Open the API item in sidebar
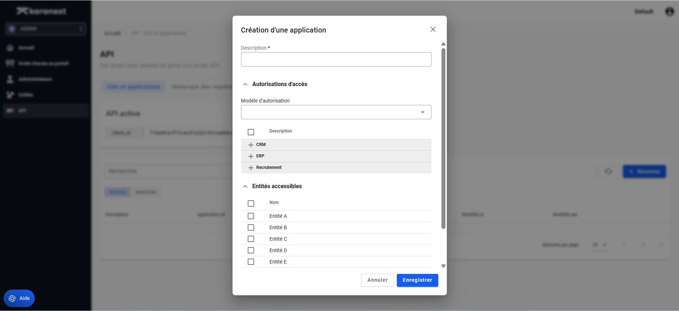 pos(45,111)
